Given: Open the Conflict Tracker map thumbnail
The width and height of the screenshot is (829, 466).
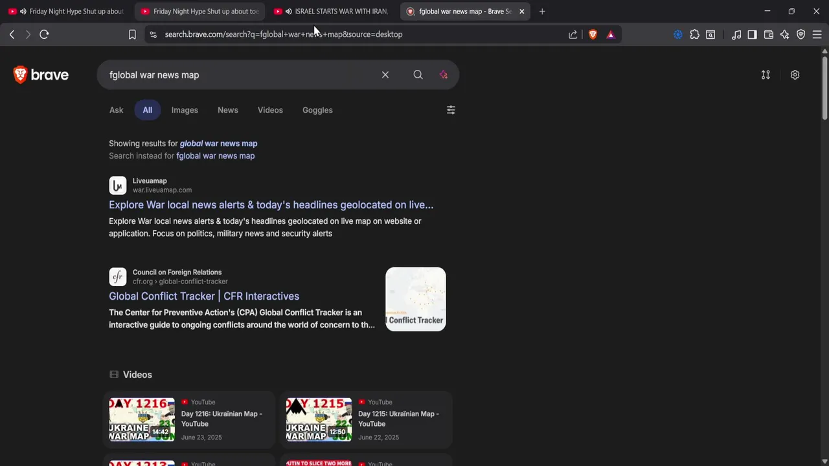Looking at the screenshot, I should point(416,299).
